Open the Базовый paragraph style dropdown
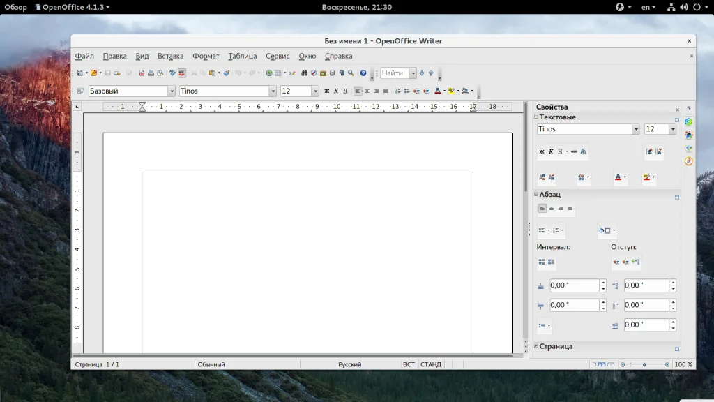 click(172, 91)
